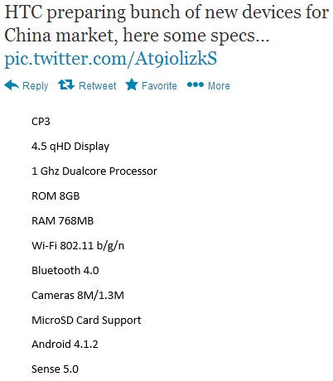Viewport: 333px width, 381px height.
Task: Click the Android 4.1.2 line
Action: click(x=65, y=345)
